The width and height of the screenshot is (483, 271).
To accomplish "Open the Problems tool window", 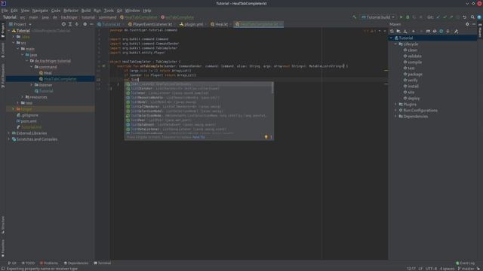I will [x=48, y=263].
